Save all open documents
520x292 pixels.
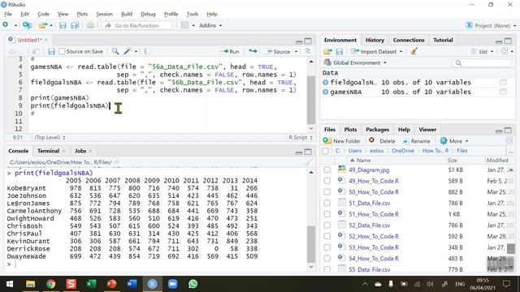[x=75, y=25]
